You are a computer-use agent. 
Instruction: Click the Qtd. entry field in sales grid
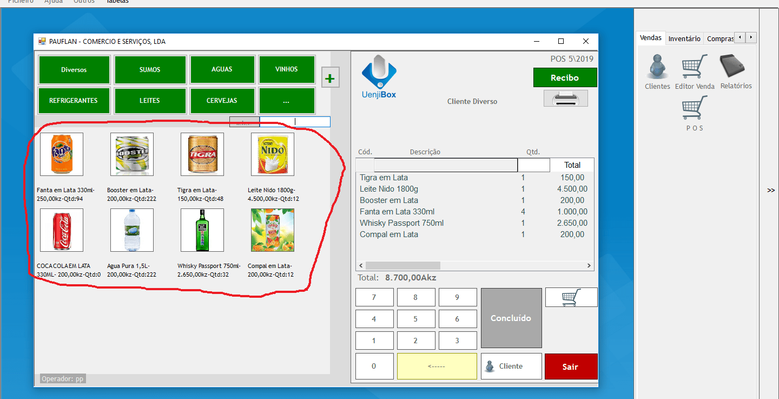coord(534,165)
